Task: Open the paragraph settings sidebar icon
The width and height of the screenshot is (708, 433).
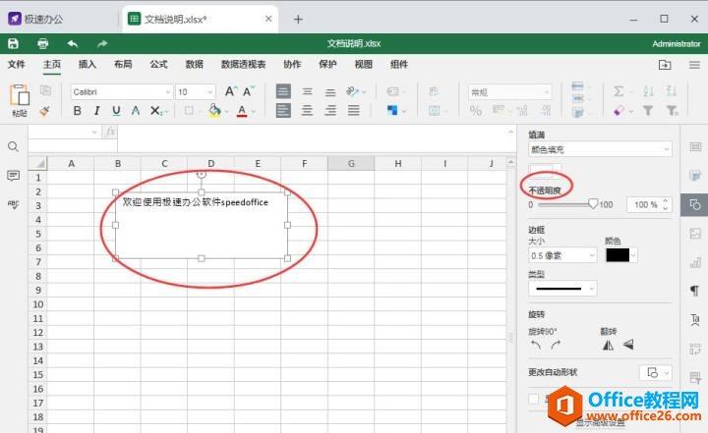Action: coord(695,291)
